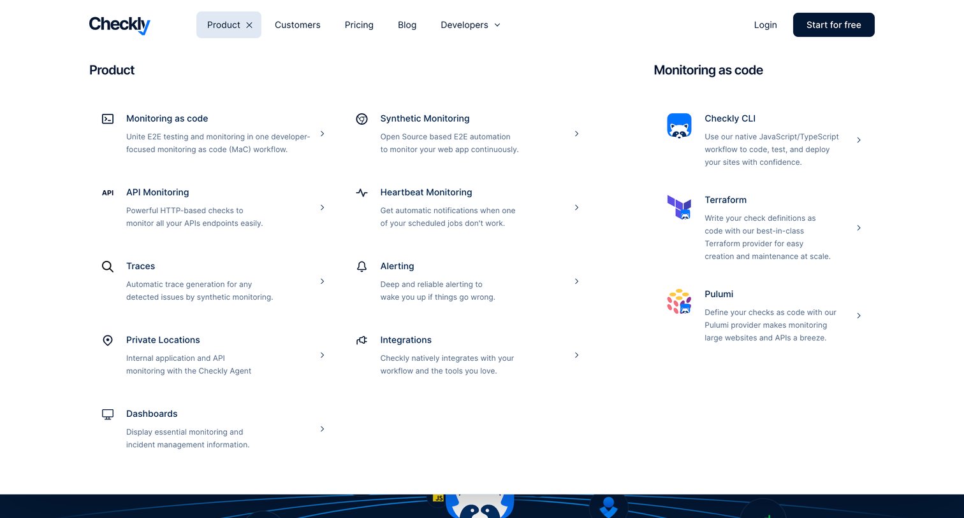Open the Pricing nav item
This screenshot has width=964, height=518.
(359, 25)
